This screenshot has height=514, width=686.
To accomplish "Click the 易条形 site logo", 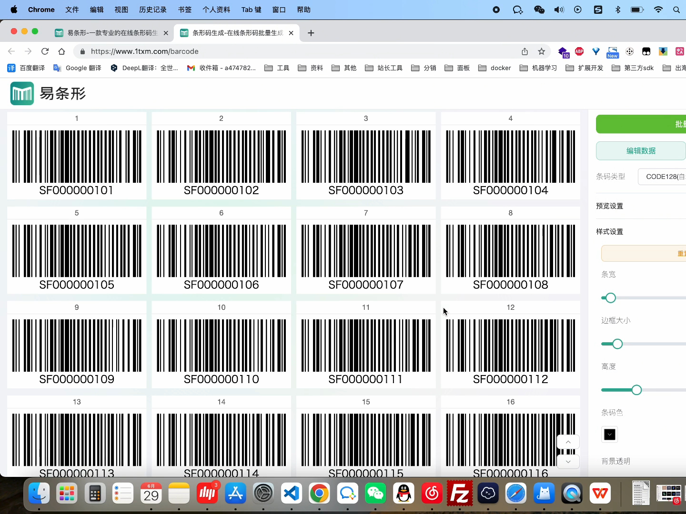I will [48, 93].
